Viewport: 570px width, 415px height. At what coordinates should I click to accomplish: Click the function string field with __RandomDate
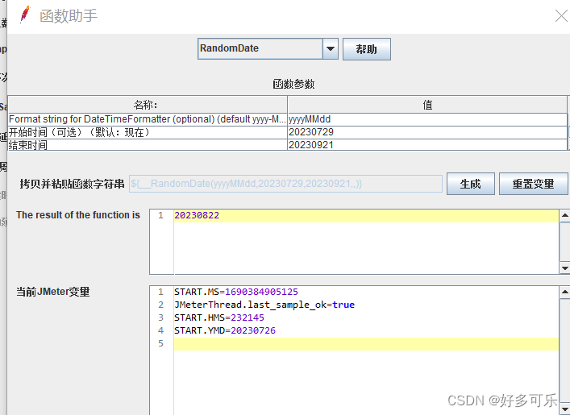285,184
